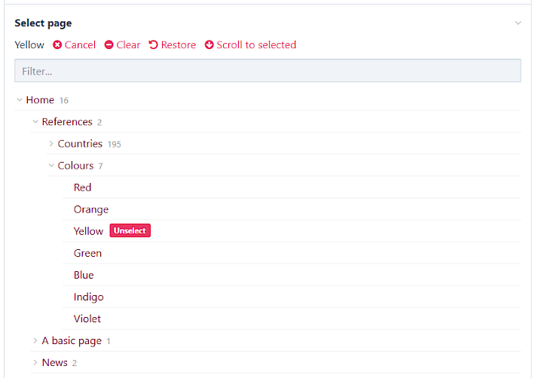Image resolution: width=535 pixels, height=378 pixels.
Task: Click the Cancel circle-x icon
Action: pyautogui.click(x=57, y=45)
